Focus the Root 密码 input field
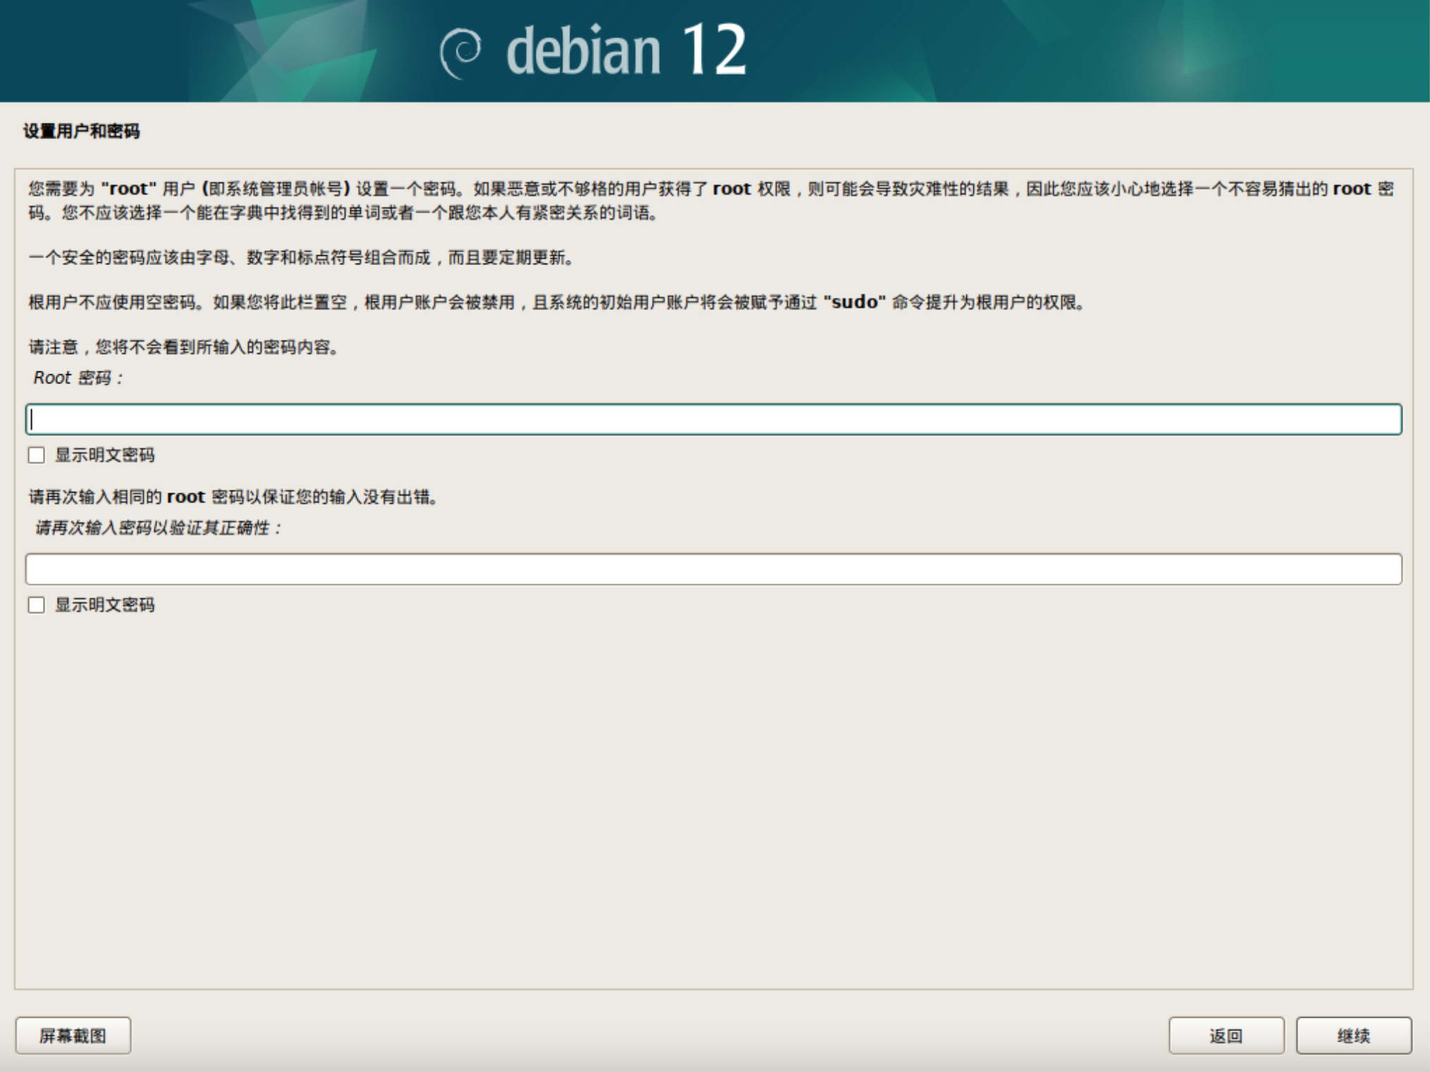This screenshot has width=1430, height=1072. click(x=713, y=419)
